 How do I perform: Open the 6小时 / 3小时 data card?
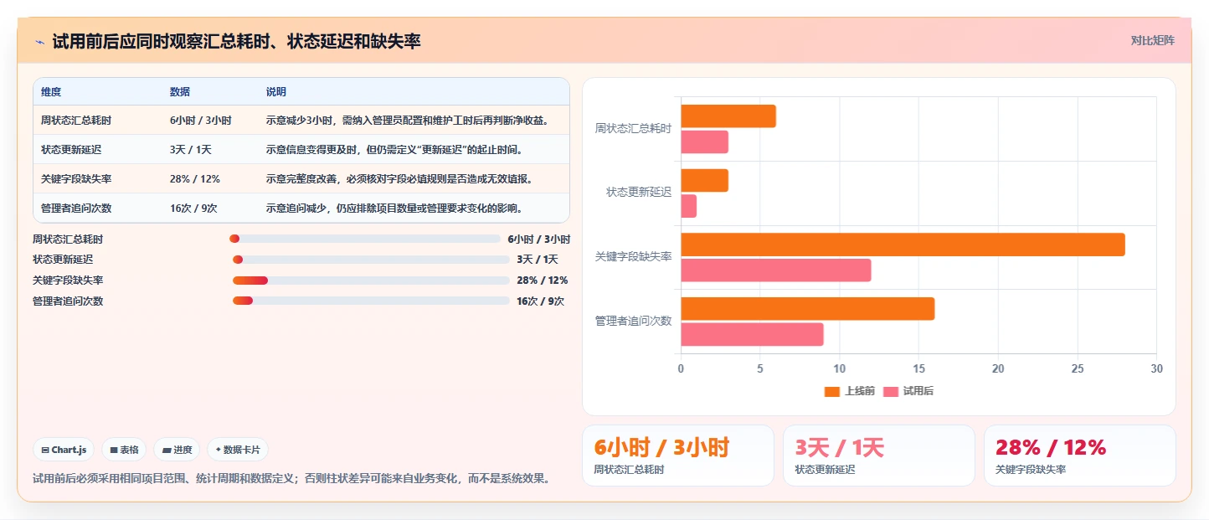678,456
